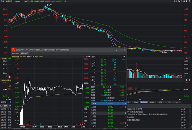192x130 pixels.
Task: Click sell level 1 price 10.76
Action: pyautogui.click(x=103, y=70)
